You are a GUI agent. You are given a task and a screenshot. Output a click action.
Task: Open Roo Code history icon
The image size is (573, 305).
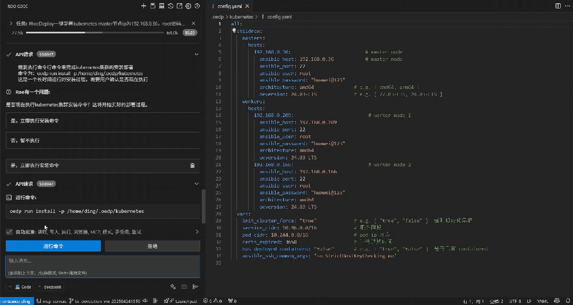[170, 6]
